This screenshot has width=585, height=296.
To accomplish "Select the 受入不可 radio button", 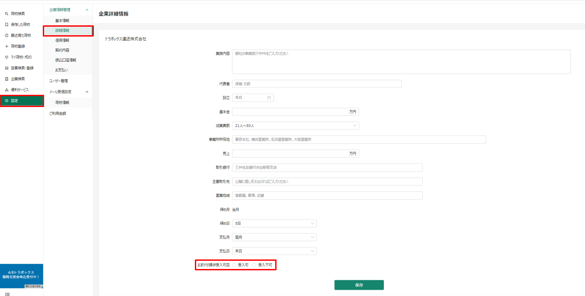I will (x=254, y=265).
